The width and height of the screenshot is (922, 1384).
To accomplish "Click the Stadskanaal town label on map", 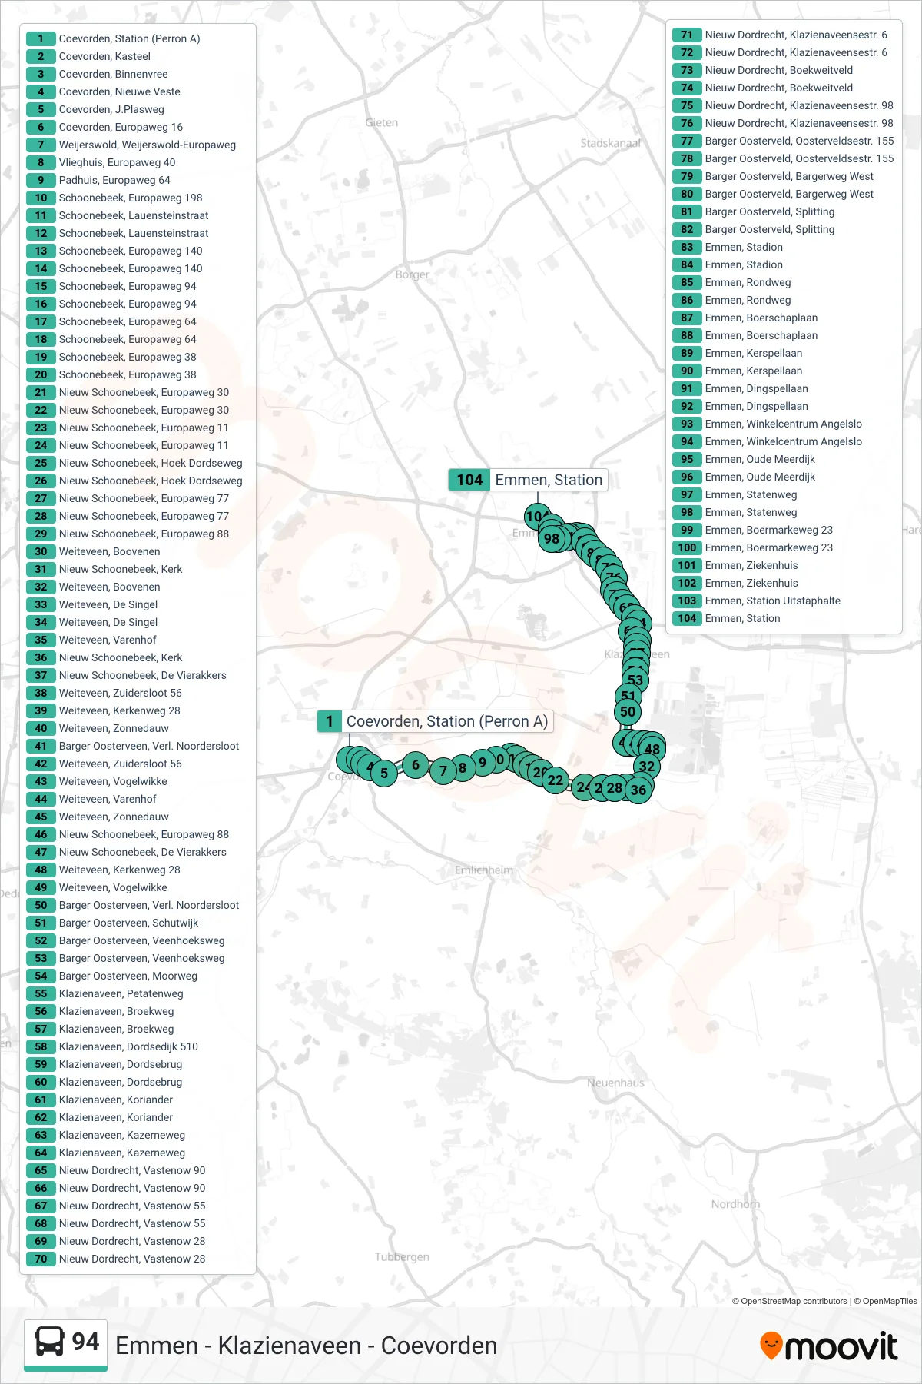I will tap(610, 143).
